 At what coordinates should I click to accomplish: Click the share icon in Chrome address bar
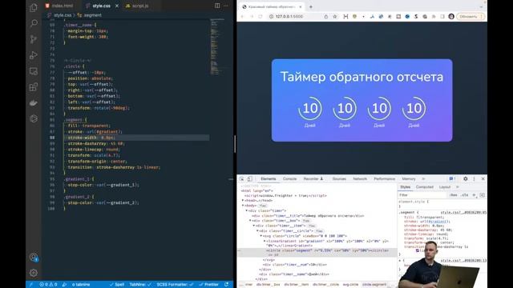point(326,16)
